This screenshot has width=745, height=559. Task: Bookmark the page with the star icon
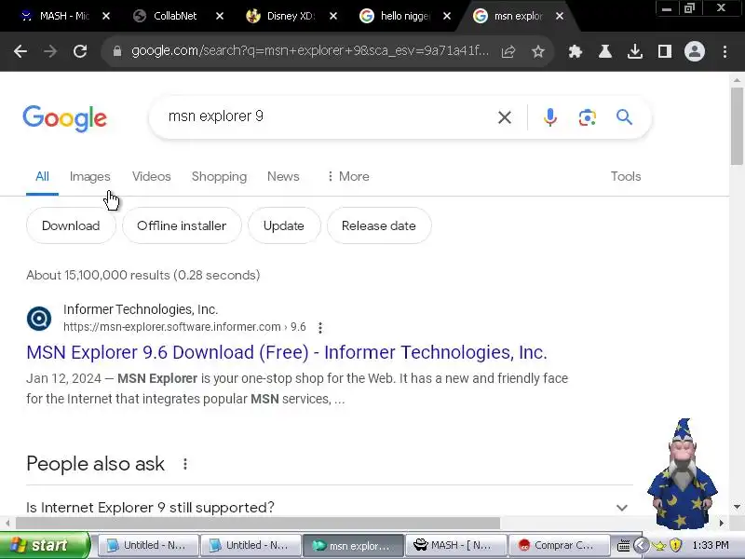(538, 51)
